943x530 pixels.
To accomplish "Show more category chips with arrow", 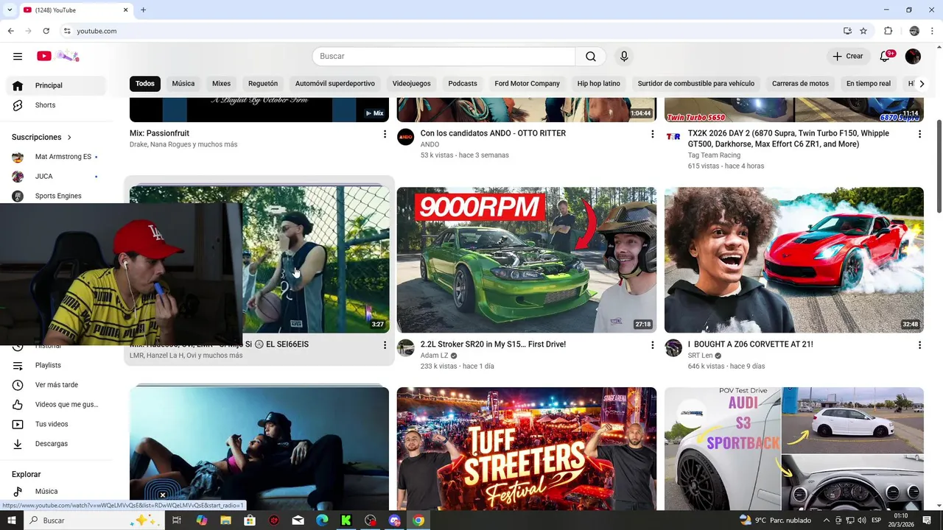I will [922, 84].
